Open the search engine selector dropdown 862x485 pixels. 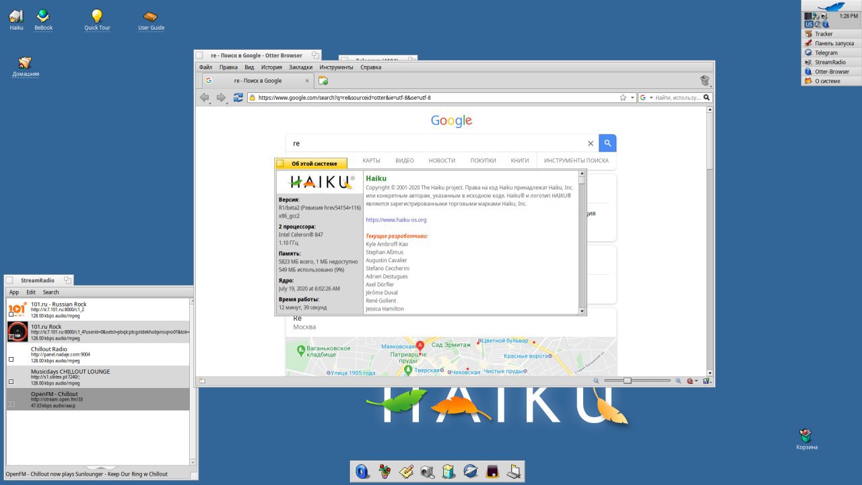point(651,98)
